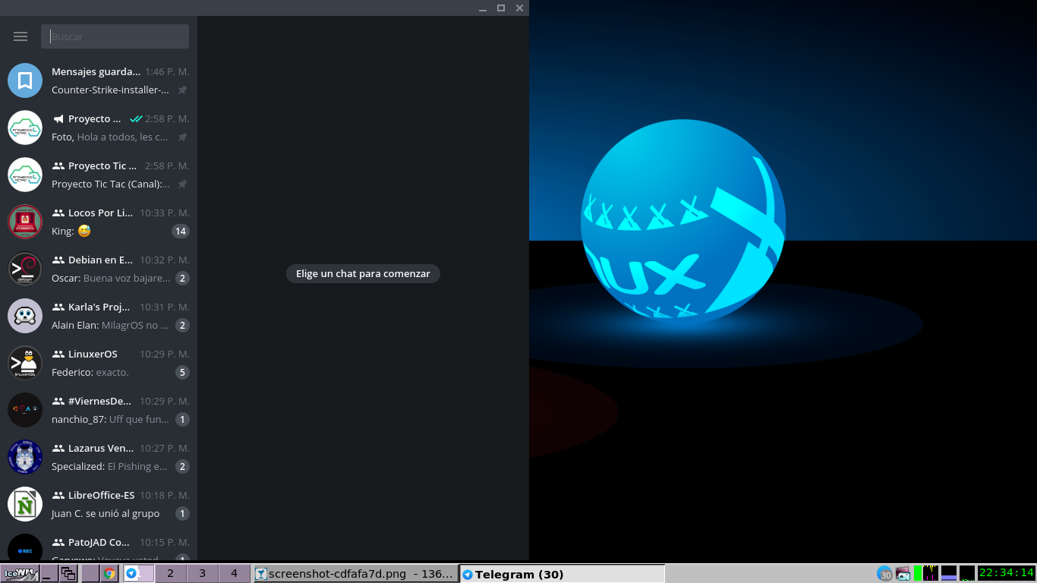
Task: Click the Telegram tray icon showing 30
Action: pos(885,574)
